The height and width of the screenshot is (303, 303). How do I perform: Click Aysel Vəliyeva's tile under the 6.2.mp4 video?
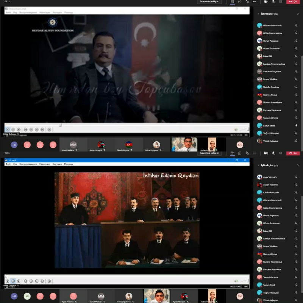tap(73, 296)
